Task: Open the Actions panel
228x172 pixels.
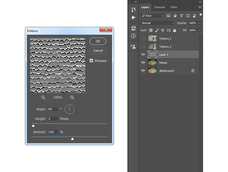Action: pyautogui.click(x=133, y=17)
